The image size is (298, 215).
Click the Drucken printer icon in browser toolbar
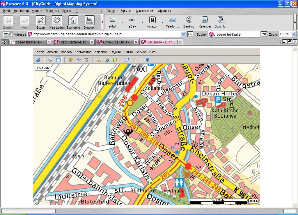(x=89, y=21)
